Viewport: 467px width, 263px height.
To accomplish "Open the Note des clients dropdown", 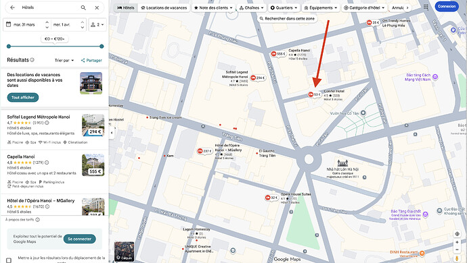I will (x=213, y=7).
